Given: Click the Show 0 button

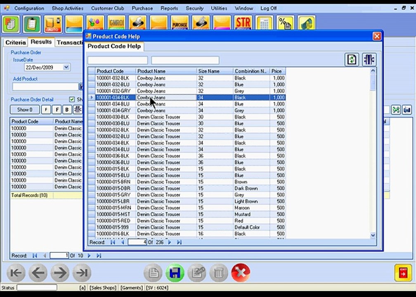Looking at the screenshot, I should point(25,110).
